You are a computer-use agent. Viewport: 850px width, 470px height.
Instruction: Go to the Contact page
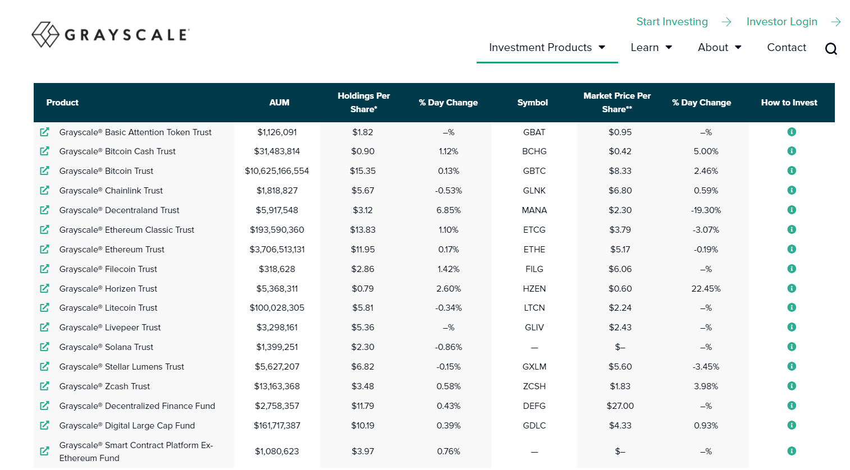(786, 48)
